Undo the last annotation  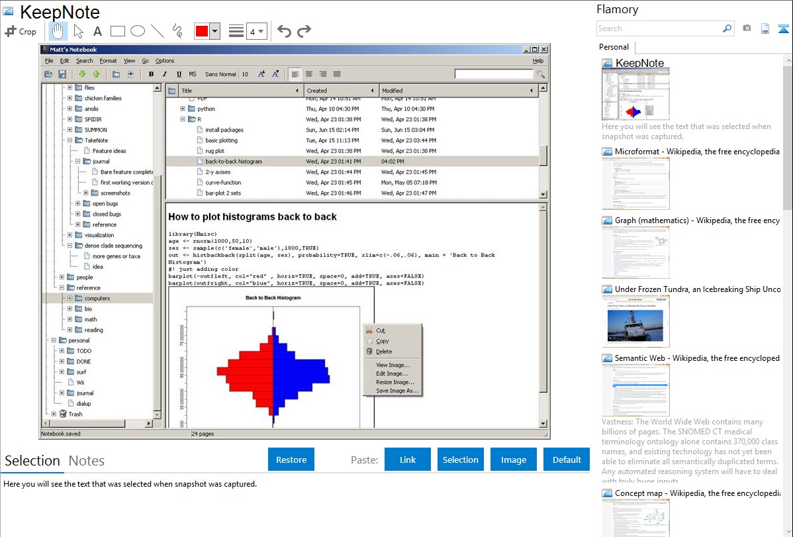pos(284,31)
